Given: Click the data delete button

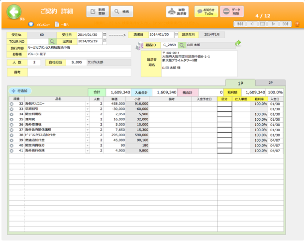Looking at the screenshot, I should pos(232,11).
